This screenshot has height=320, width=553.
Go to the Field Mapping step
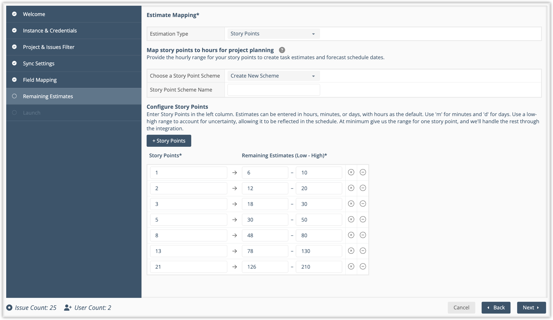tap(40, 80)
